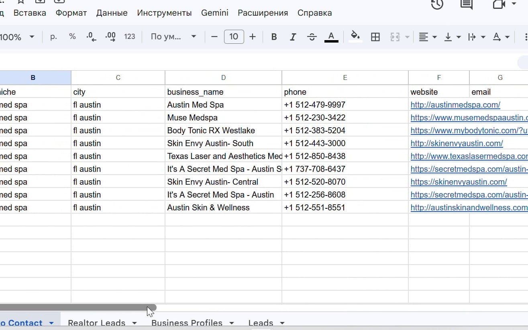Switch to Business Profiles sheet
The width and height of the screenshot is (528, 330).
pyautogui.click(x=187, y=323)
